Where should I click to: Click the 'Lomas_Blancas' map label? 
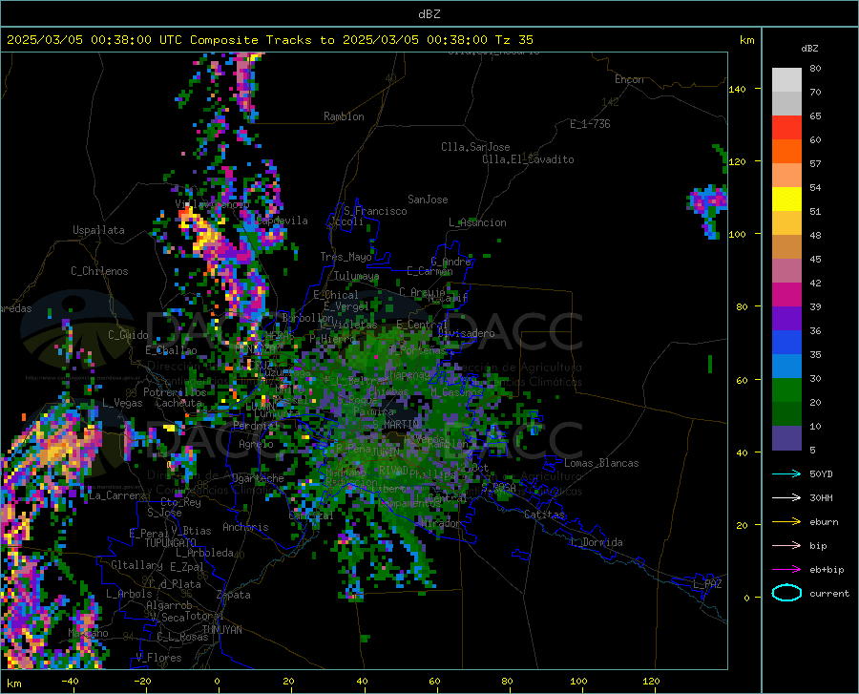tap(601, 463)
